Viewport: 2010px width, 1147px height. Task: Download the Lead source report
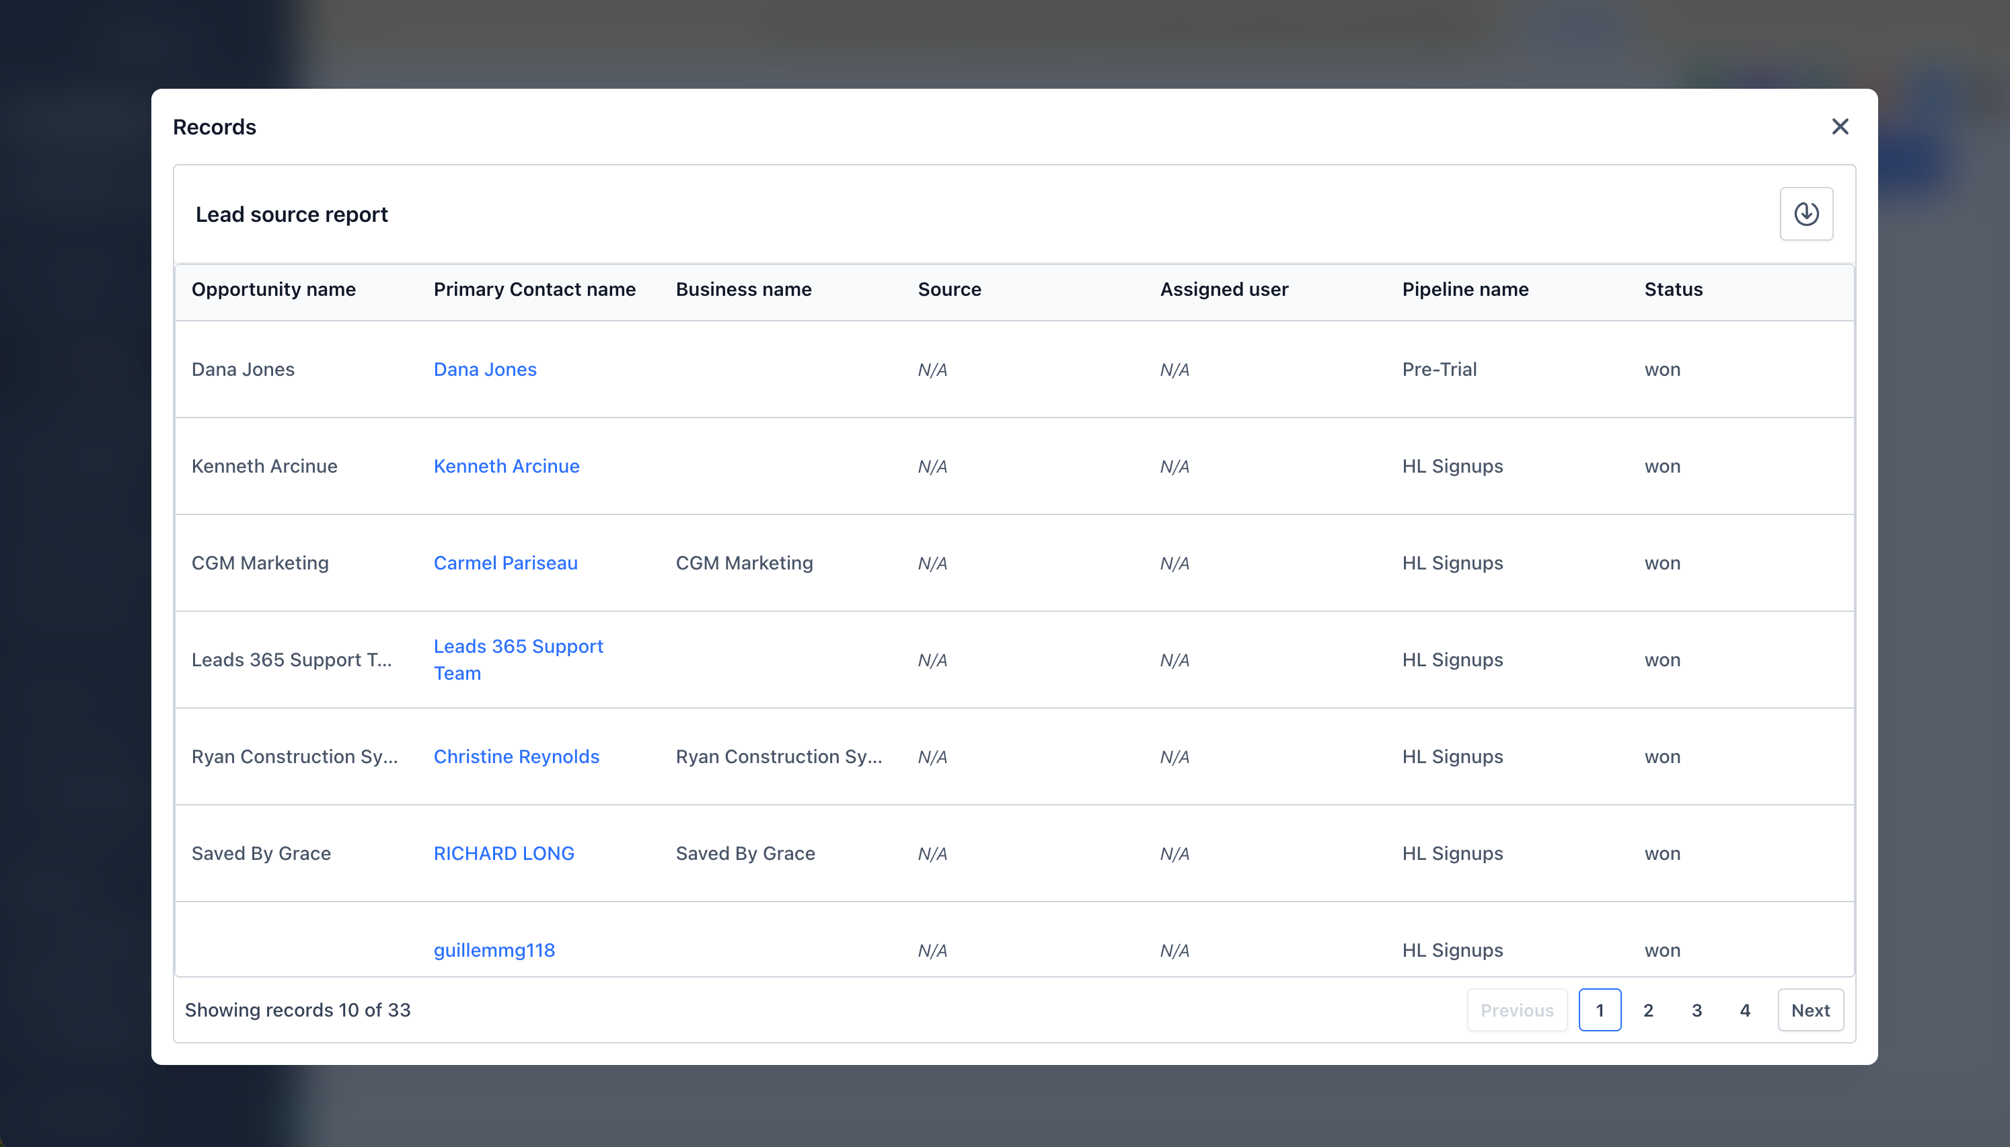[1806, 214]
